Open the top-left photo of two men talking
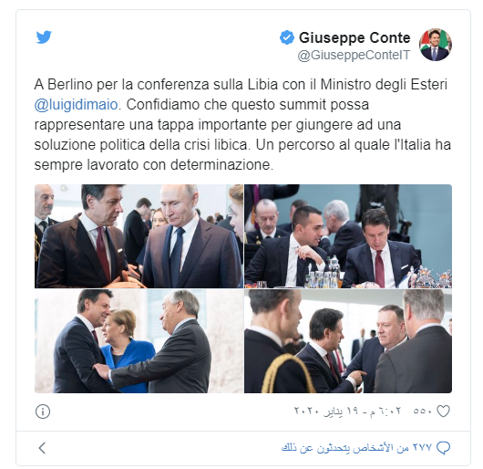The image size is (483, 469). [139, 236]
